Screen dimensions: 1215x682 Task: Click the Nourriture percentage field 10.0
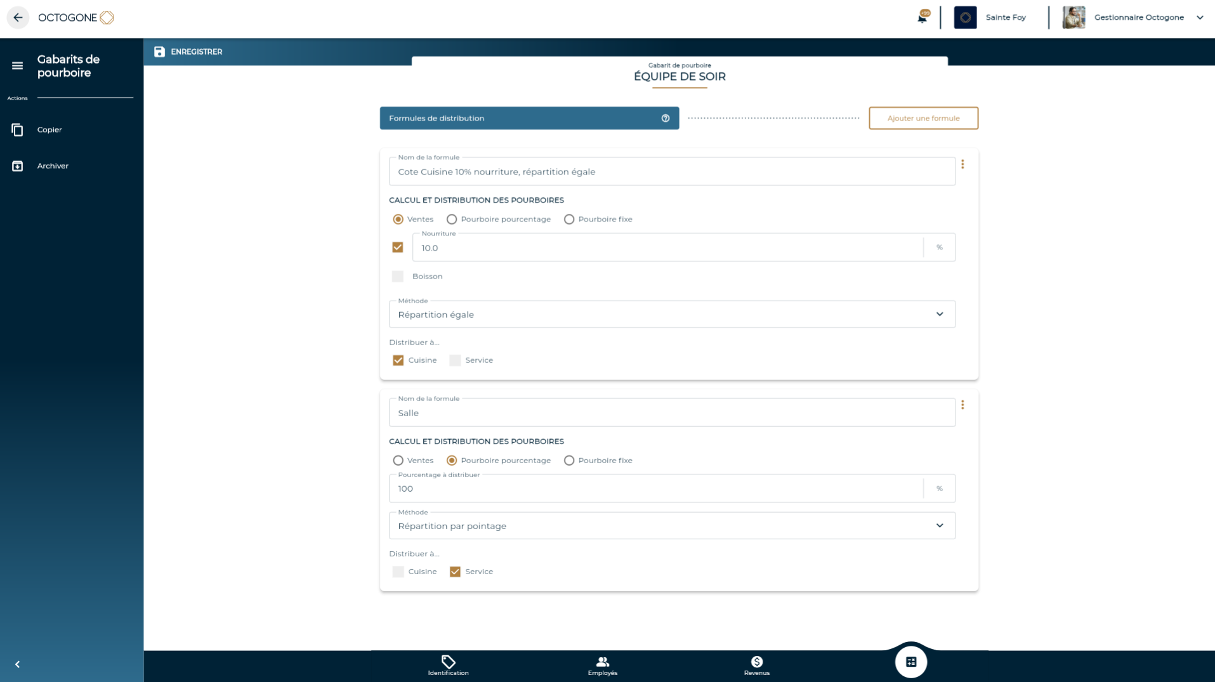tap(668, 248)
